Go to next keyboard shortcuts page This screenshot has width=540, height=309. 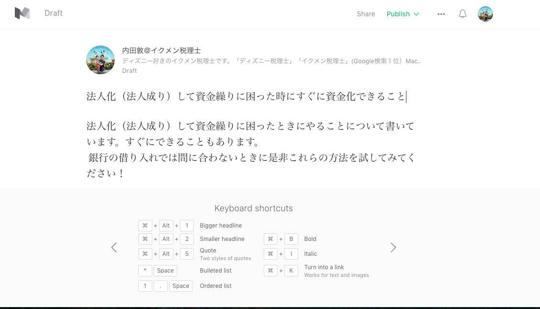[393, 247]
